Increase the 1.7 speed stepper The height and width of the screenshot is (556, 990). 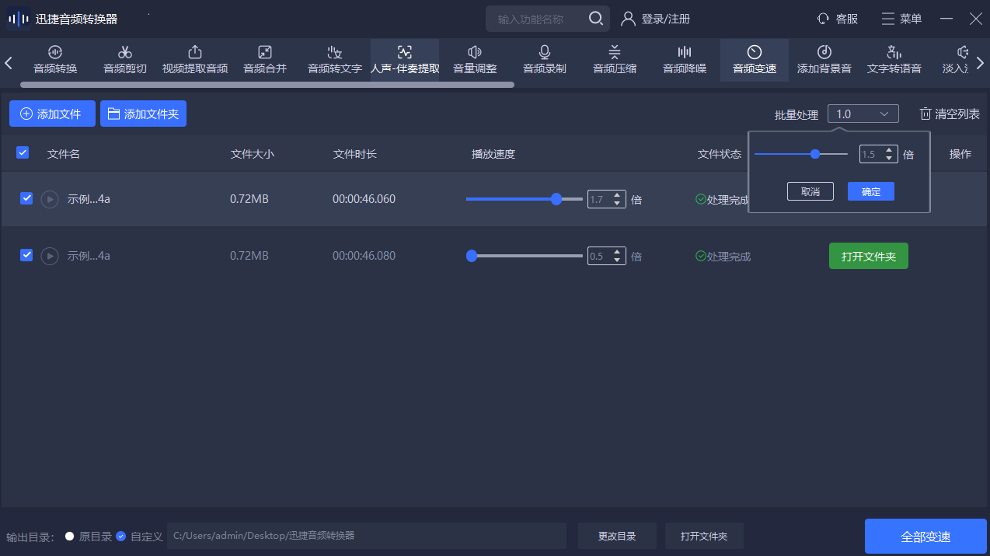coord(617,195)
